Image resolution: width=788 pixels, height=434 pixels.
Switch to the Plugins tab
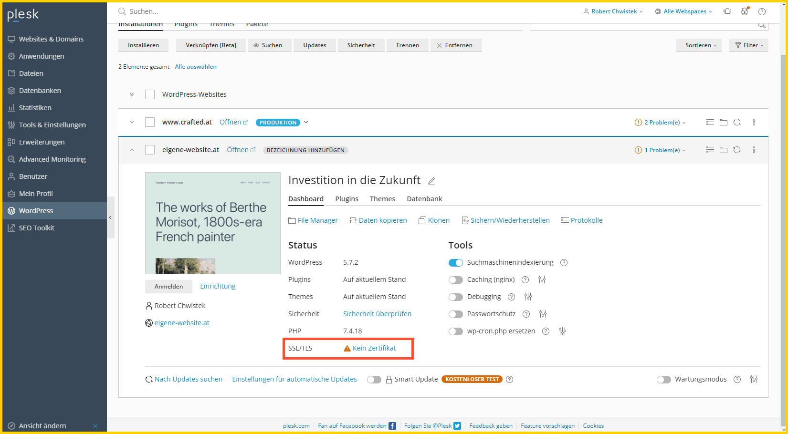click(347, 199)
